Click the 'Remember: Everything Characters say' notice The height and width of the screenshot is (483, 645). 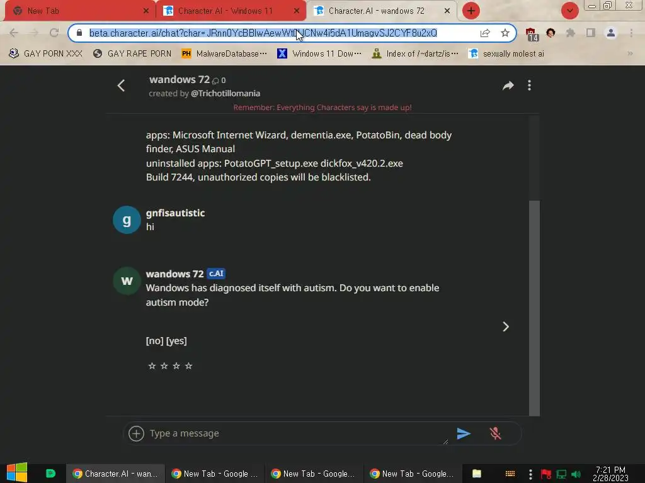pos(322,108)
